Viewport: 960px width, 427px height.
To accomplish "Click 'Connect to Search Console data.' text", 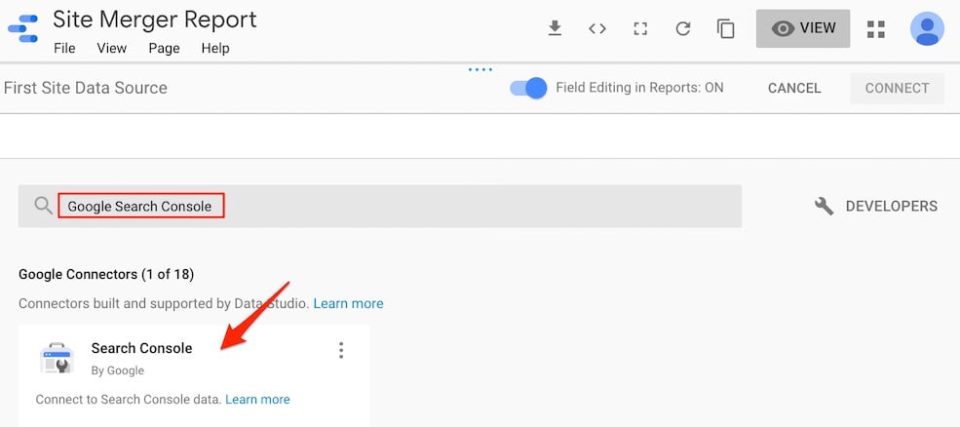I will coord(128,400).
